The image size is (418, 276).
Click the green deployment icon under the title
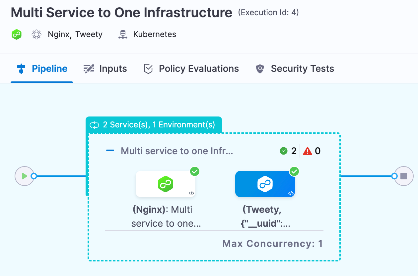(17, 34)
